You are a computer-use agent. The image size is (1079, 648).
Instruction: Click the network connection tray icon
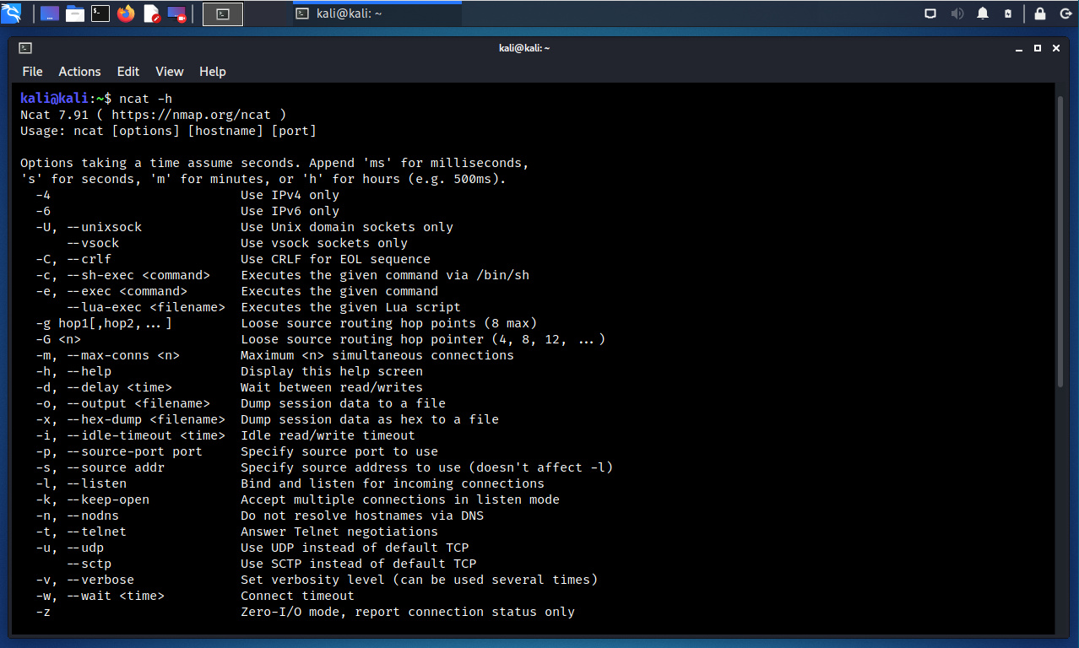(x=930, y=13)
